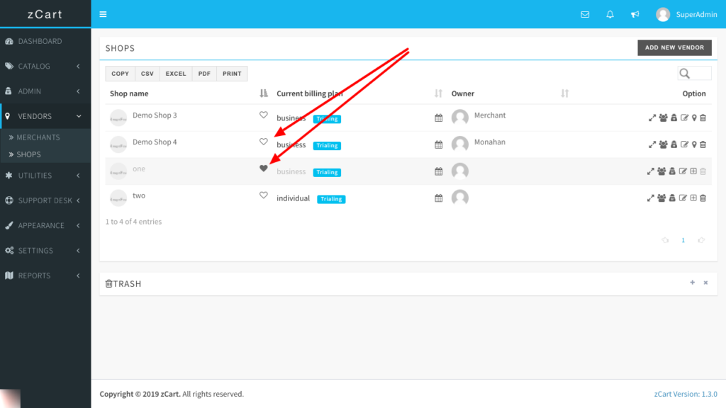Click location pin icon for Demo Shop 3
The height and width of the screenshot is (408, 726).
tap(693, 118)
